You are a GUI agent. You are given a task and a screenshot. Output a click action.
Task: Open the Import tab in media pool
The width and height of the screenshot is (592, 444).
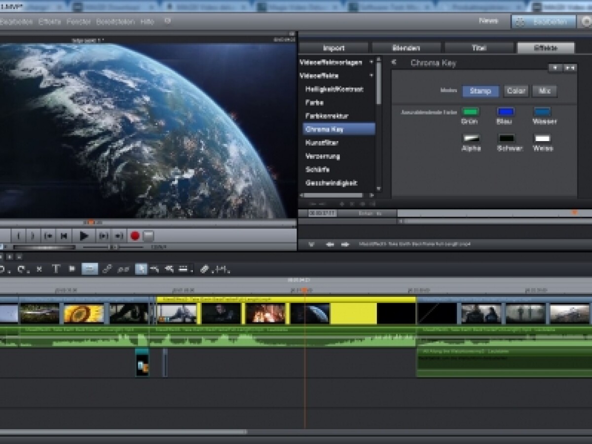pyautogui.click(x=333, y=48)
